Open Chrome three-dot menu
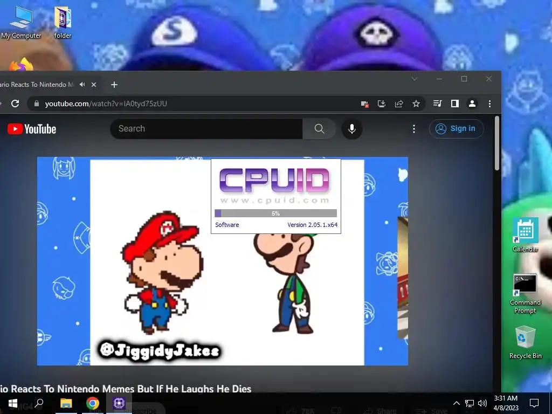Screen dimensions: 552x414 (489, 103)
